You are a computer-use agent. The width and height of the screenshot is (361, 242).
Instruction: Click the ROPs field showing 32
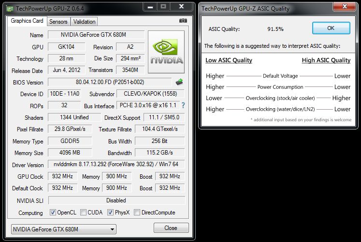pyautogui.click(x=64, y=105)
